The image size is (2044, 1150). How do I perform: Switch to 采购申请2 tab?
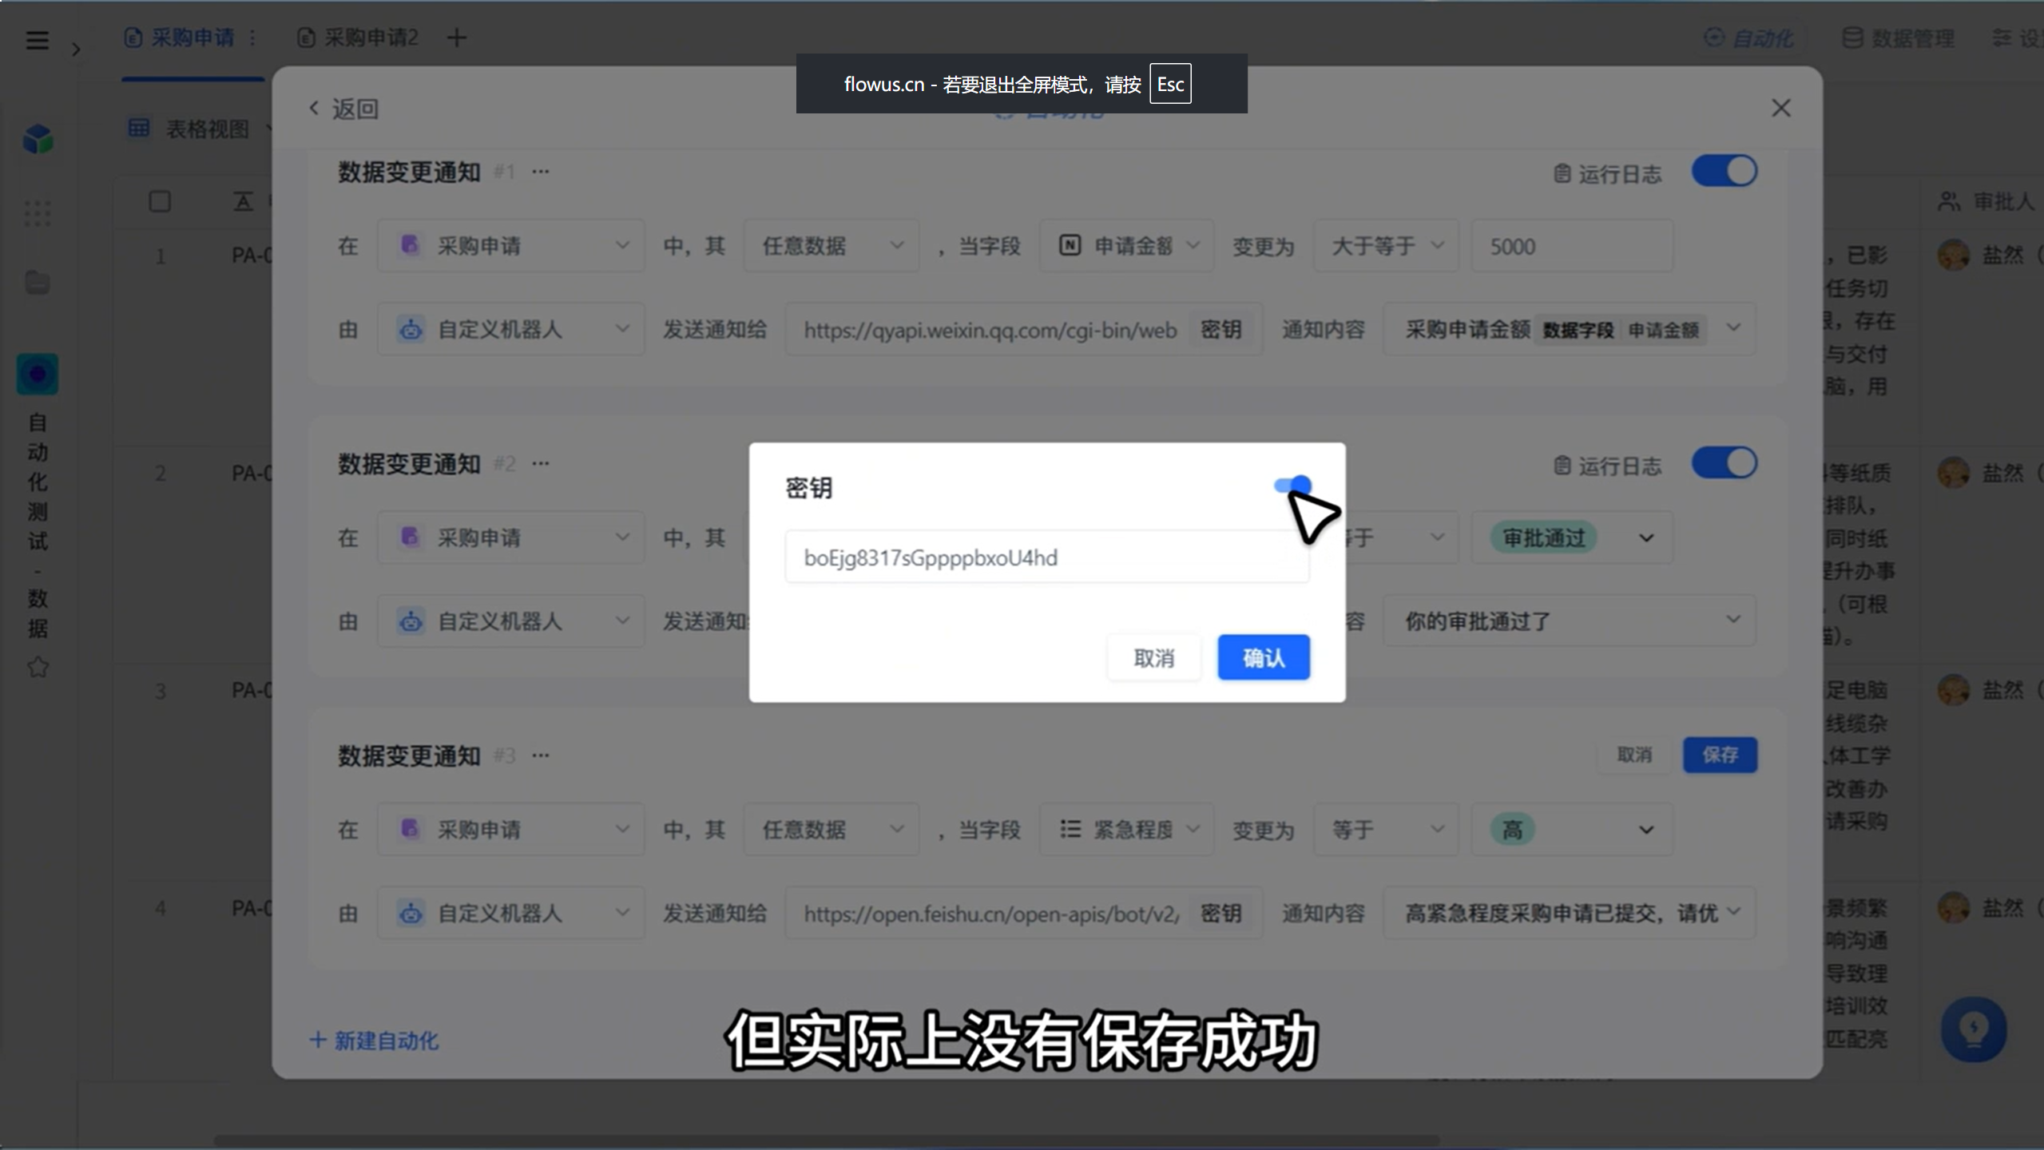click(x=358, y=38)
